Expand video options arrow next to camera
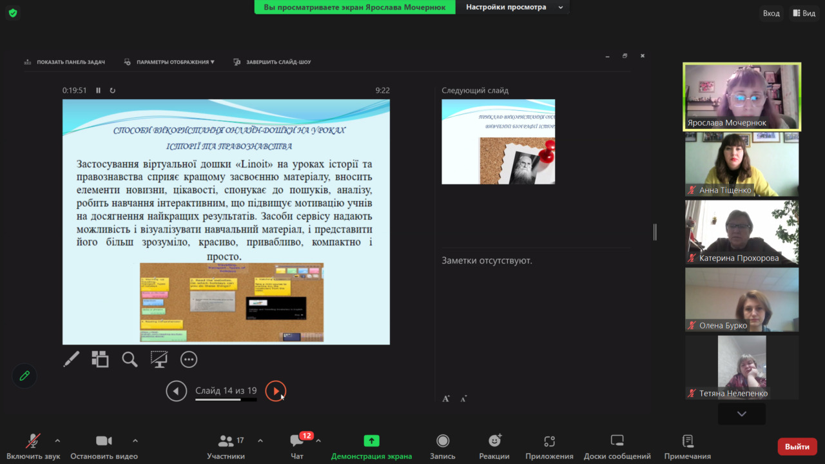Screen dimensions: 825x464 (x=135, y=441)
